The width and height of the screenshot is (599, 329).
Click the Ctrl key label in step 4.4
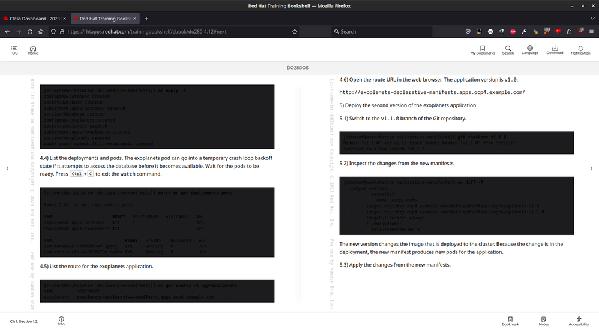coord(76,174)
